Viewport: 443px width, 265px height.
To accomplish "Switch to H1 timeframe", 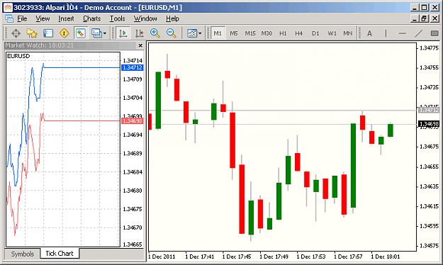I will [283, 33].
